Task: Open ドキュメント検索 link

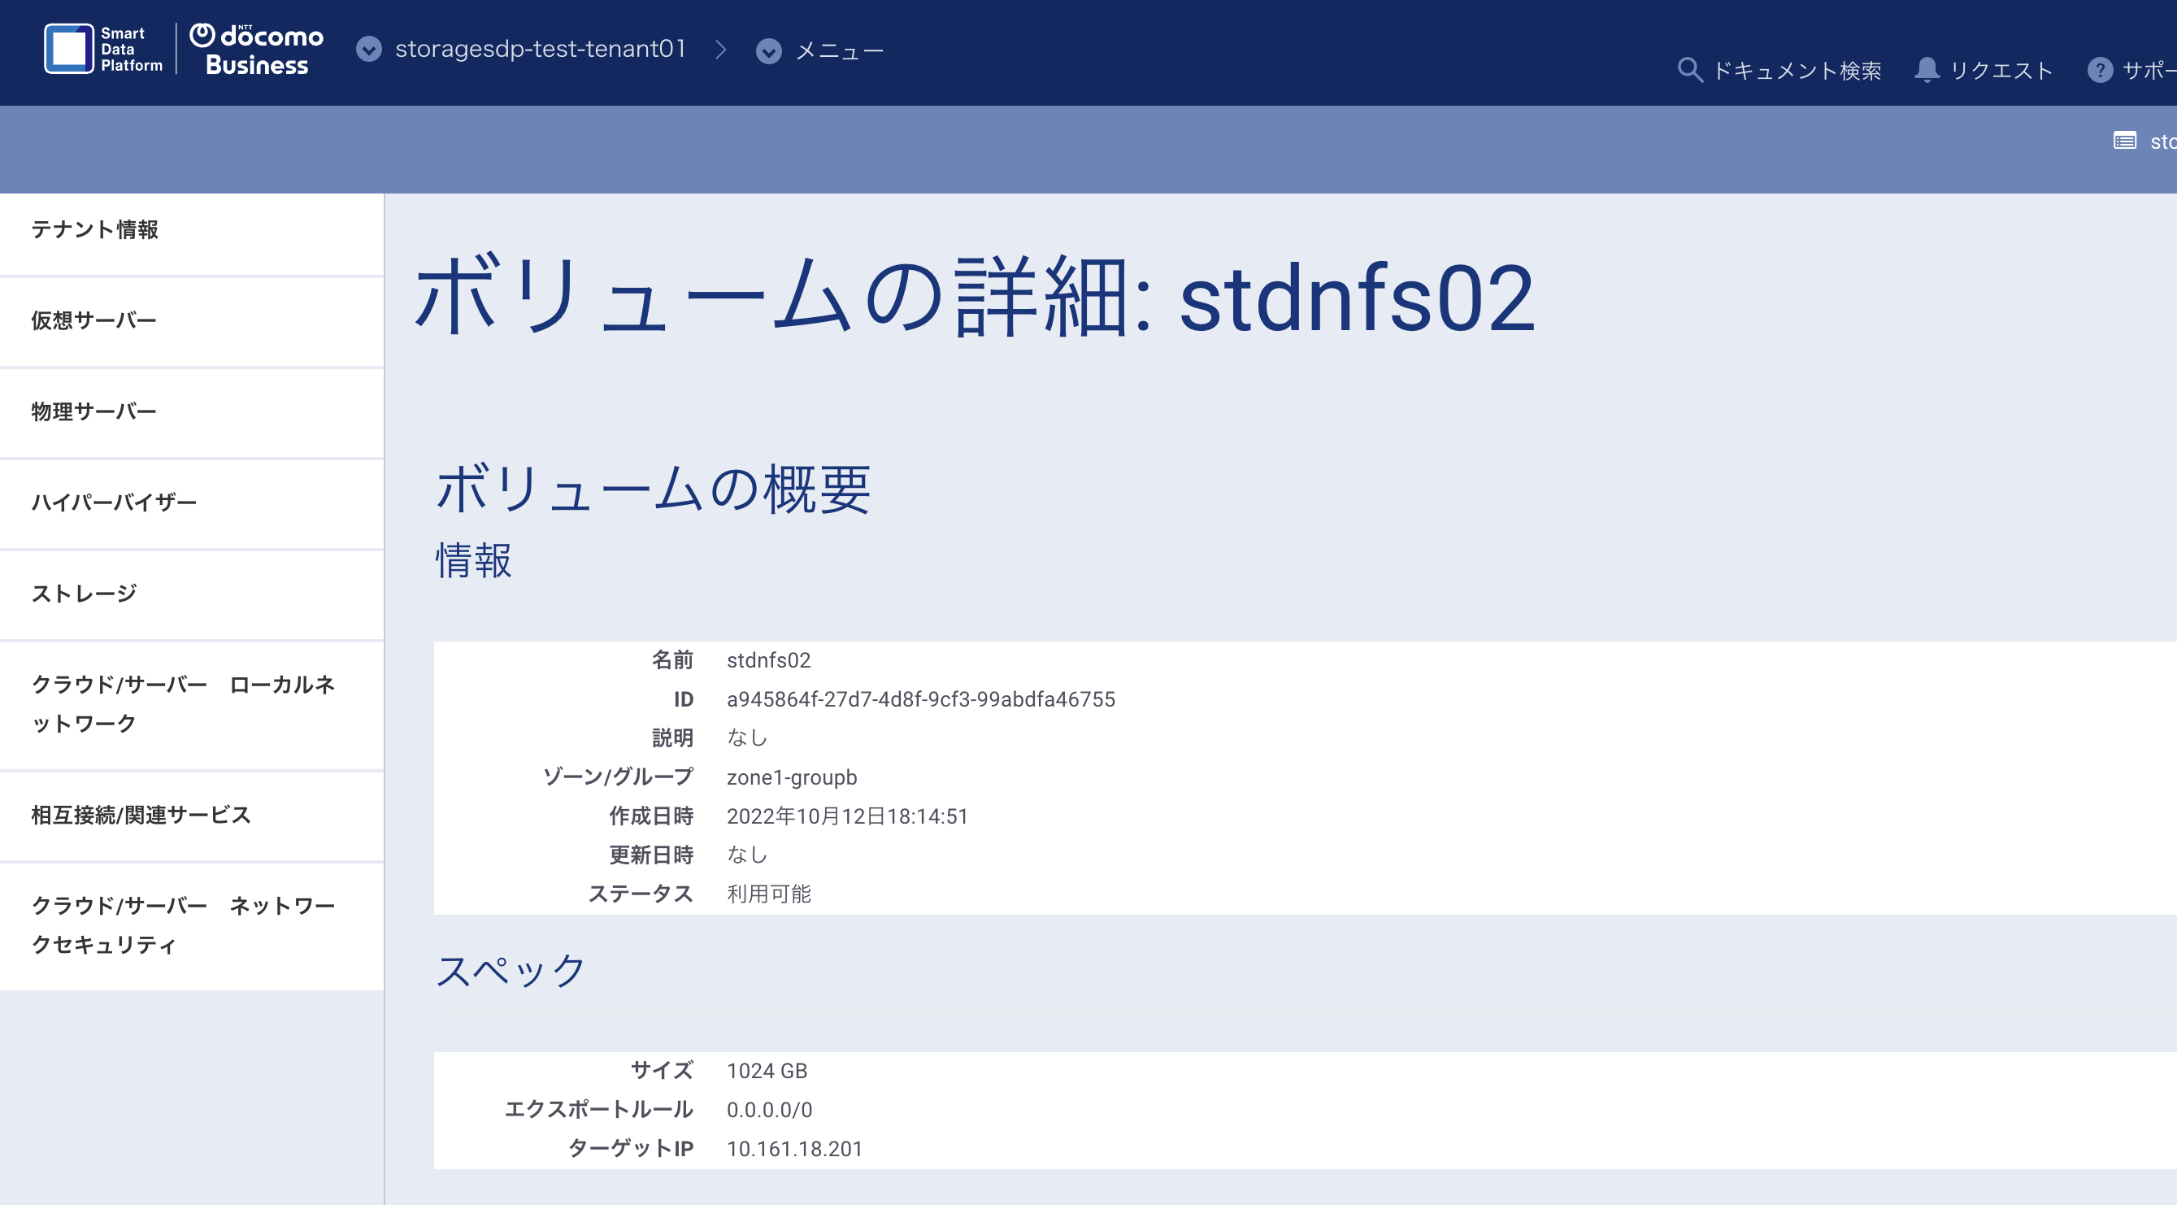Action: pos(1797,70)
